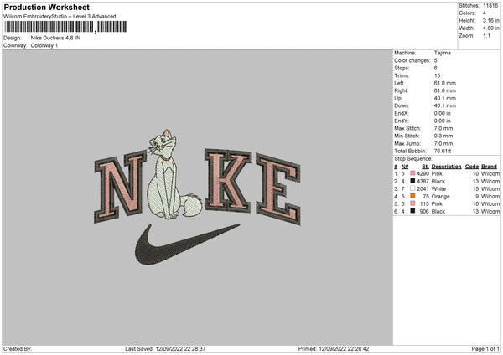The width and height of the screenshot is (503, 355).
Task: Click the pink swatch in row 1
Action: (412, 173)
